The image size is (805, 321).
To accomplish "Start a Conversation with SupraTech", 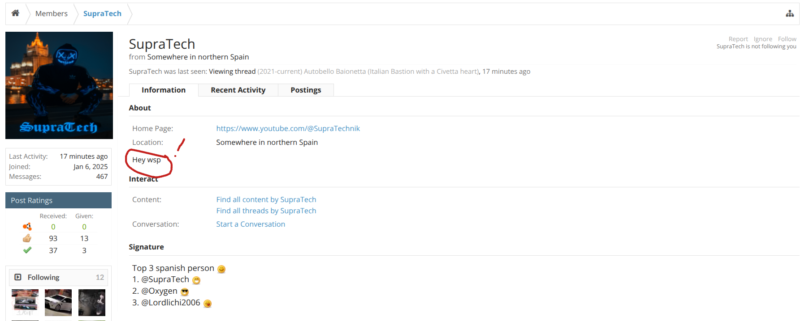I will pyautogui.click(x=251, y=224).
